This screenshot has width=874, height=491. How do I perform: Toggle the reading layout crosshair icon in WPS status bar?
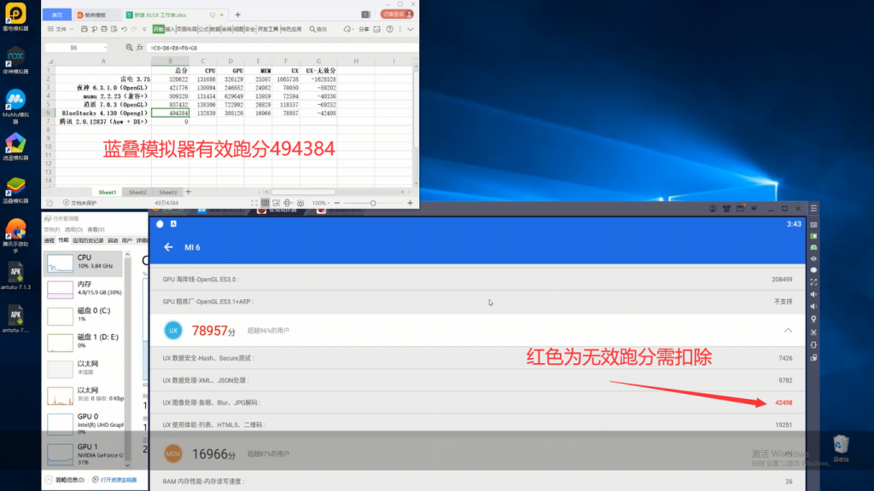point(288,203)
